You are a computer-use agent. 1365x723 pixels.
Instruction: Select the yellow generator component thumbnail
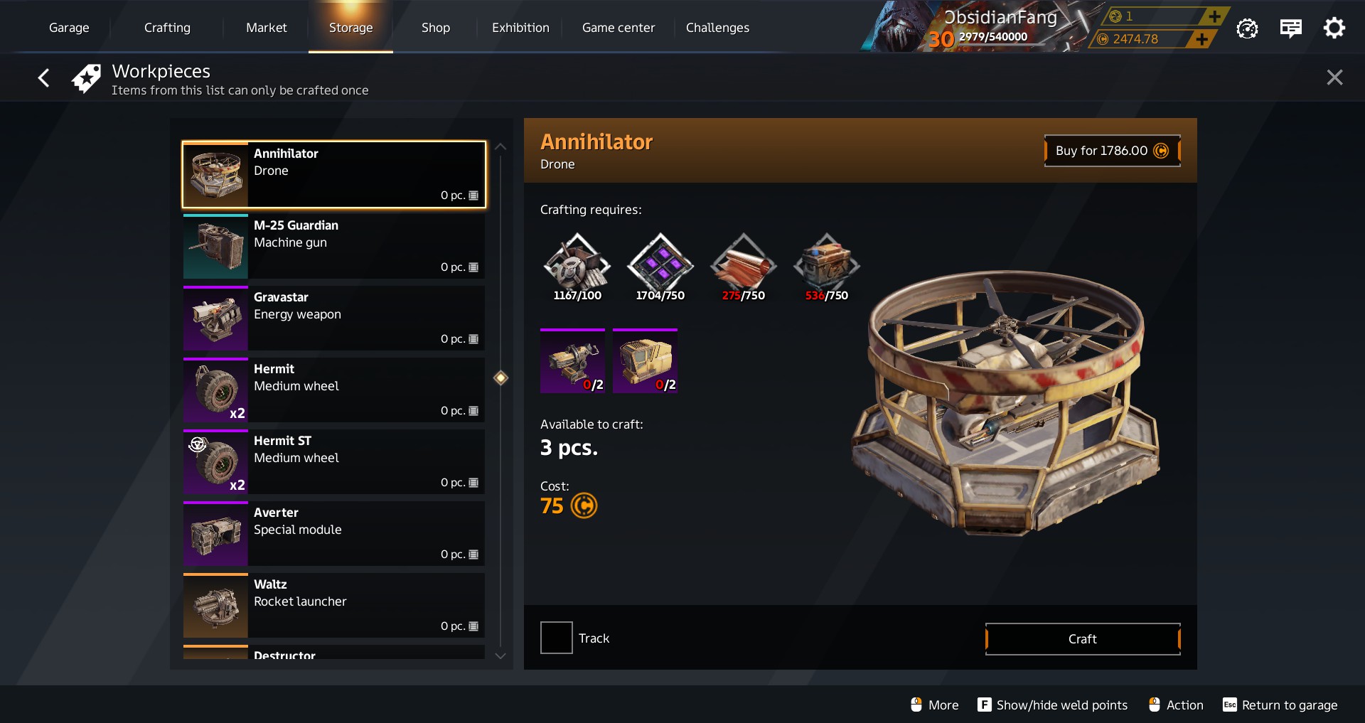[645, 361]
